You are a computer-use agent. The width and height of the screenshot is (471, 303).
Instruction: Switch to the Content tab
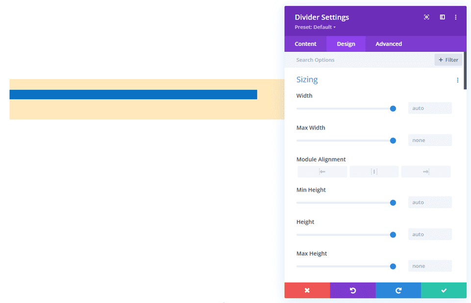point(305,43)
